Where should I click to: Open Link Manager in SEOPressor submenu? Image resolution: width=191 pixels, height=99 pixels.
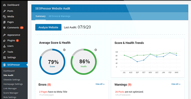10,89
